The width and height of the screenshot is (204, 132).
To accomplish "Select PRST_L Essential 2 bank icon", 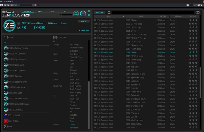I will tap(6, 110).
